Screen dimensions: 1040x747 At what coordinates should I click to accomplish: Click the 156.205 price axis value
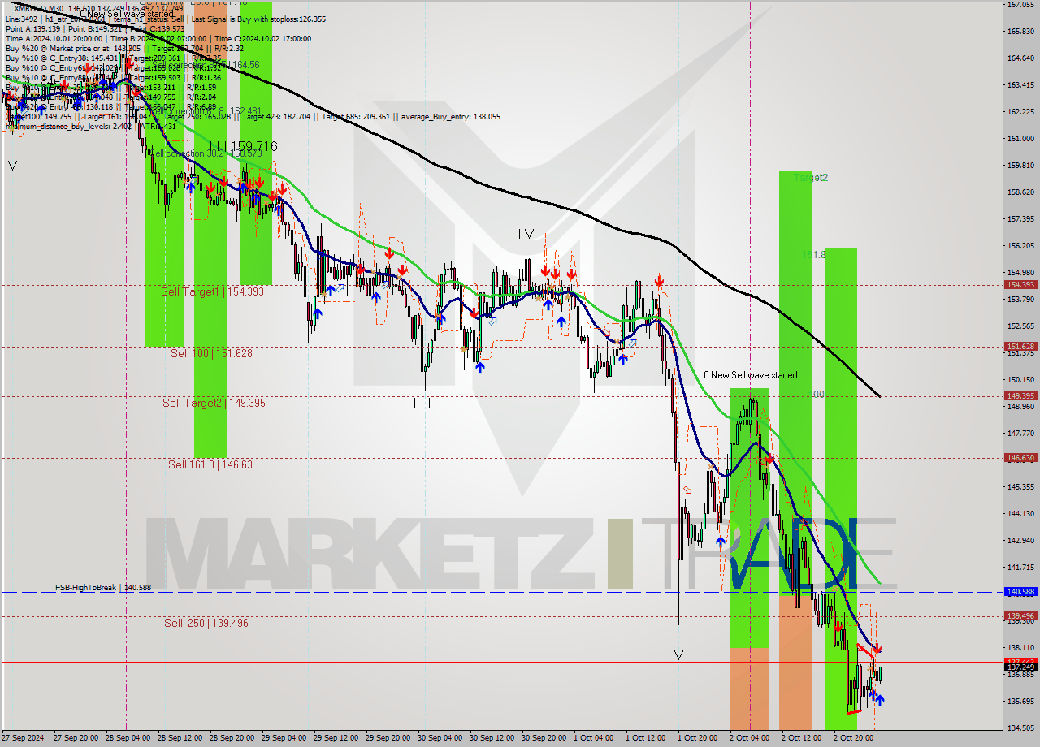coord(1020,246)
